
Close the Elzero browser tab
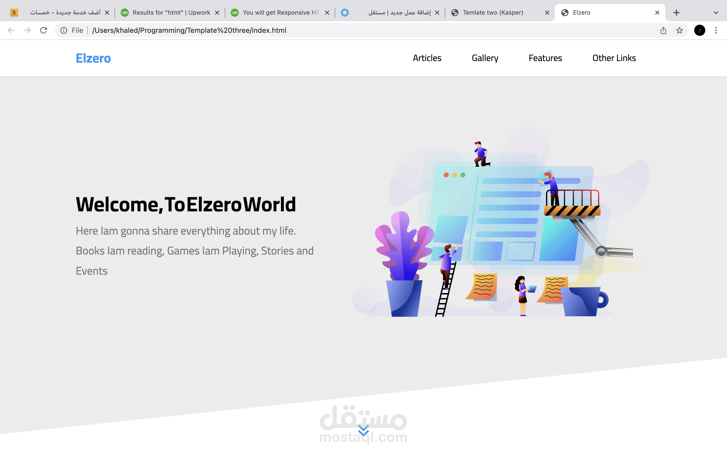click(657, 13)
